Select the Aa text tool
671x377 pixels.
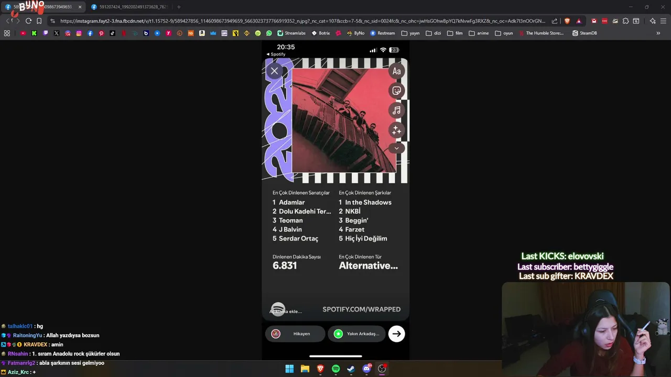click(x=397, y=71)
